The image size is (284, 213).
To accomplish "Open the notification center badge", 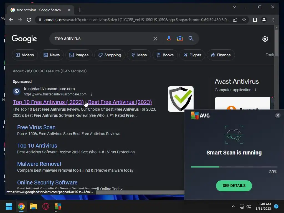I will click(x=276, y=206).
